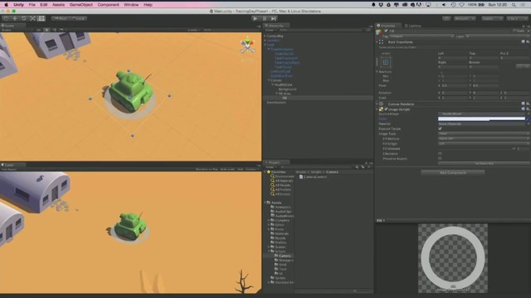The image size is (531, 298).
Task: Click the anchor presets icon in Rect Transform
Action: coord(385,62)
